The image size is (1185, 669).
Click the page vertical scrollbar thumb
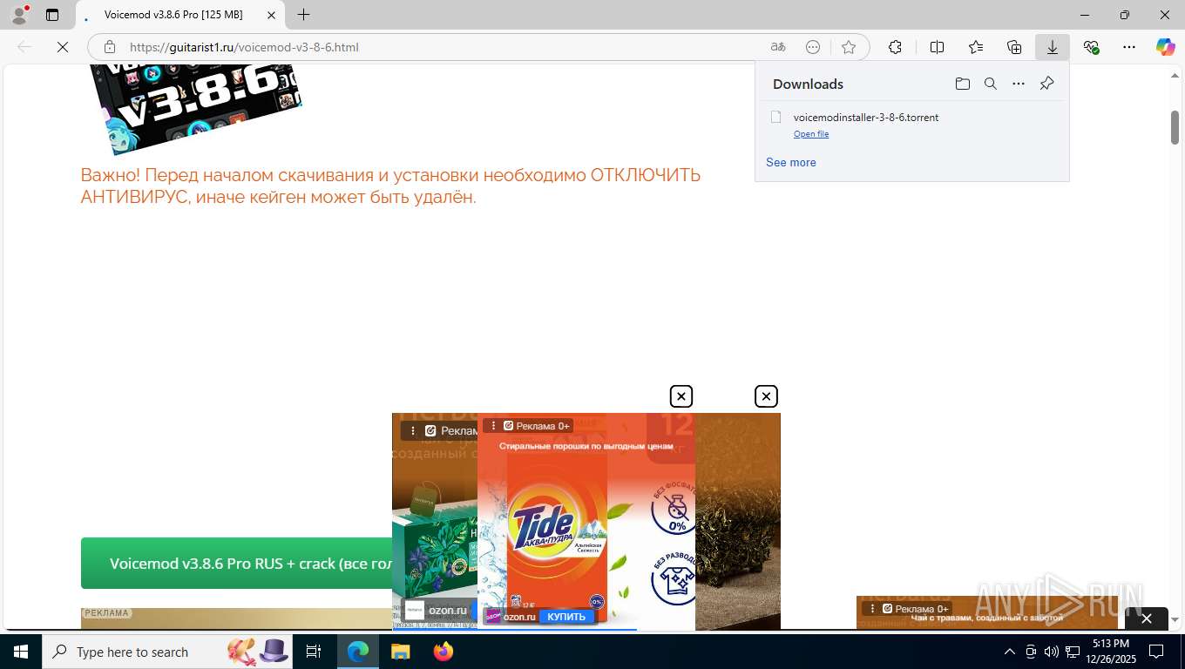[x=1175, y=127]
